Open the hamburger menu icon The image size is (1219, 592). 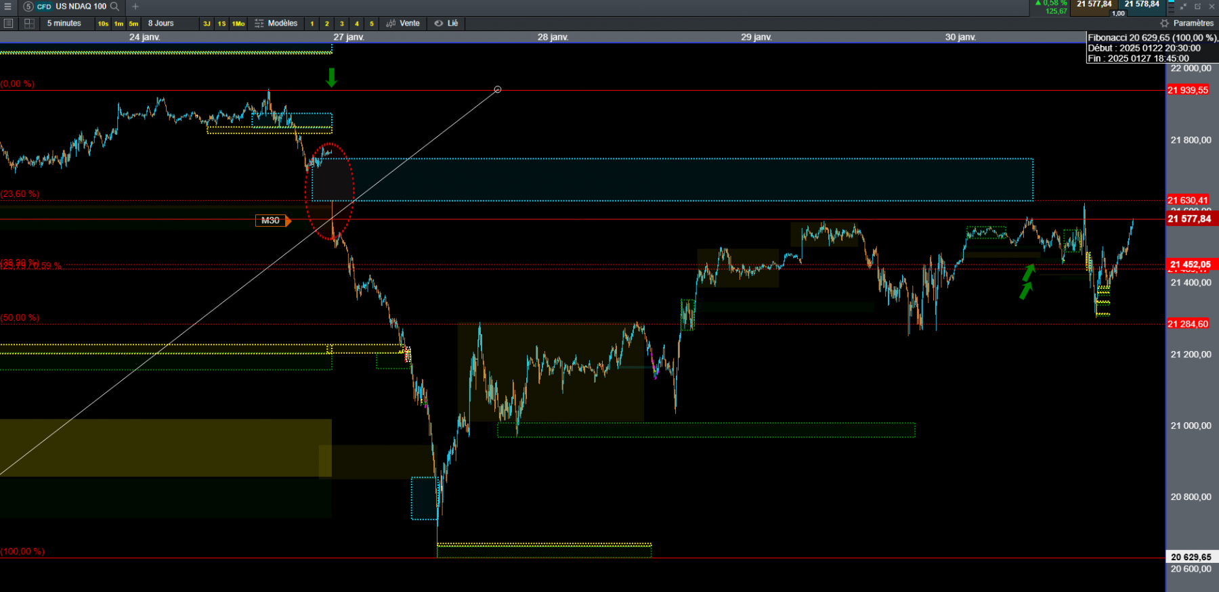coord(8,6)
